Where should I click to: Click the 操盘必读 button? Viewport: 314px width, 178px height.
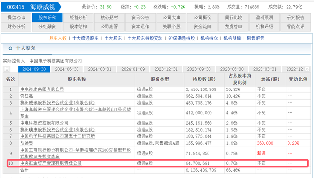click(16, 18)
